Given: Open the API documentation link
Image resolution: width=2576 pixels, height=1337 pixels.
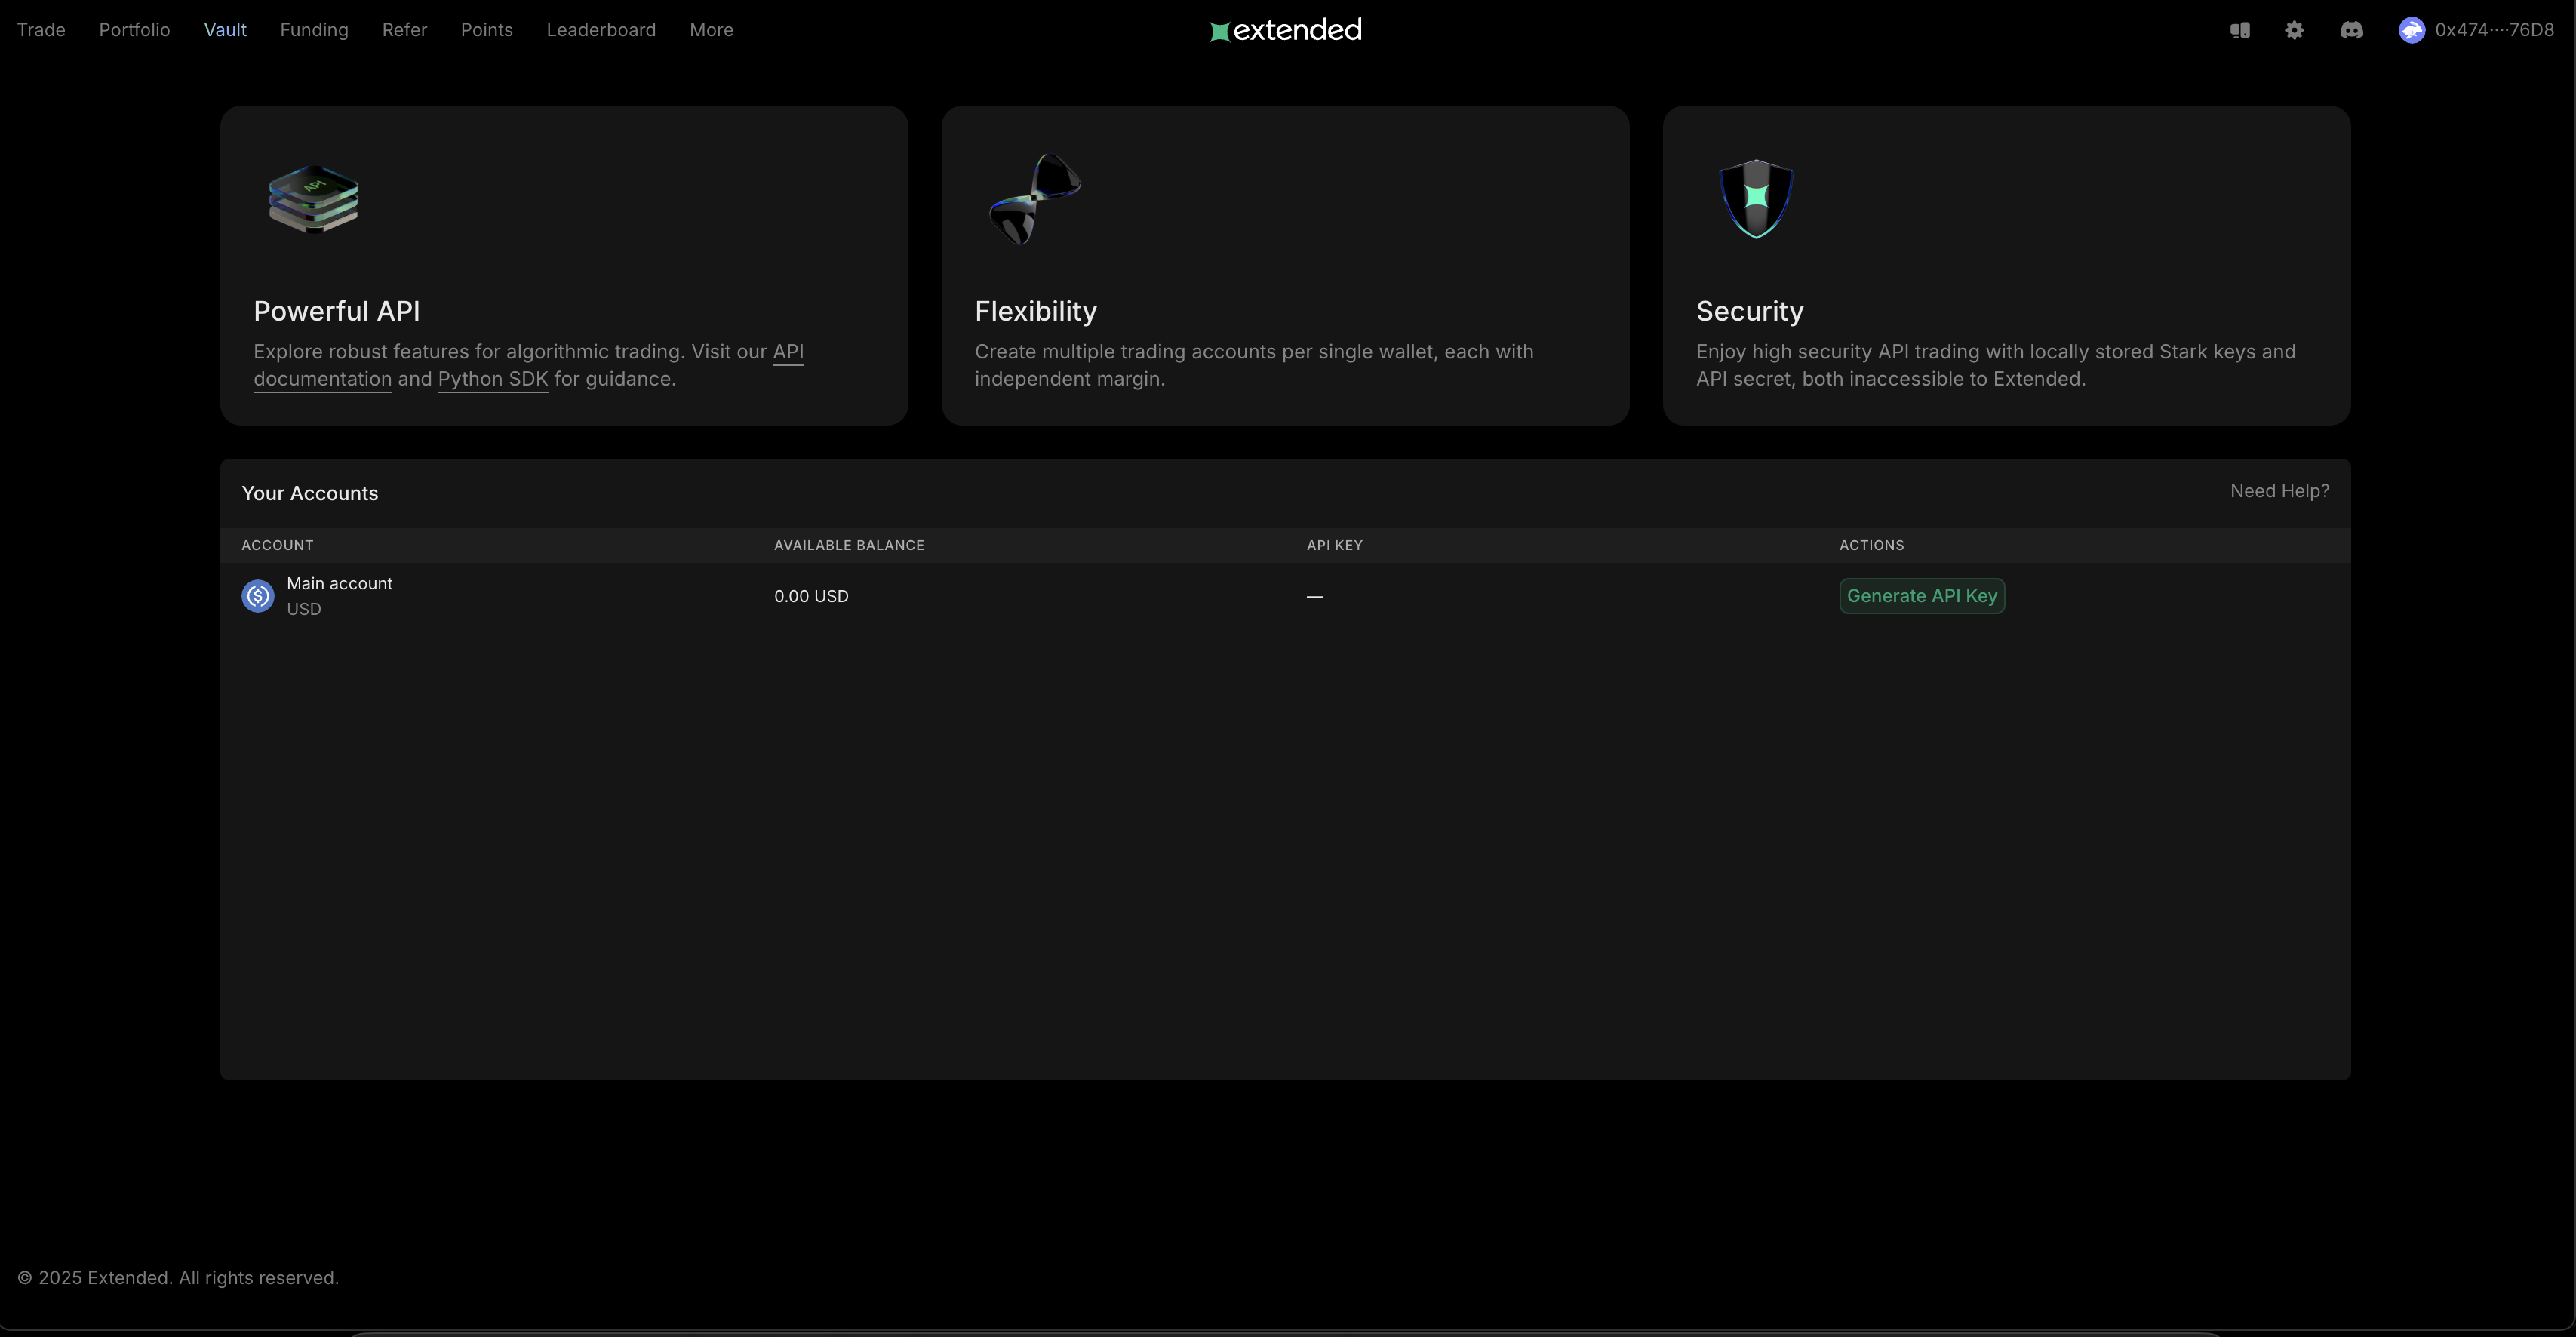Looking at the screenshot, I should [x=322, y=379].
